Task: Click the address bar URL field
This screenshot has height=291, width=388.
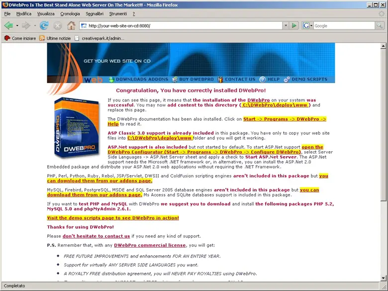Action: click(185, 26)
